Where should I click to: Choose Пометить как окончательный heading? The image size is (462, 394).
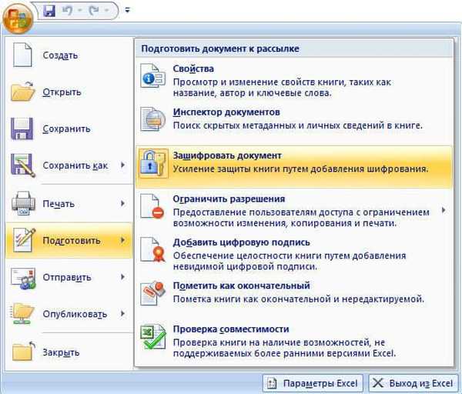tap(241, 285)
